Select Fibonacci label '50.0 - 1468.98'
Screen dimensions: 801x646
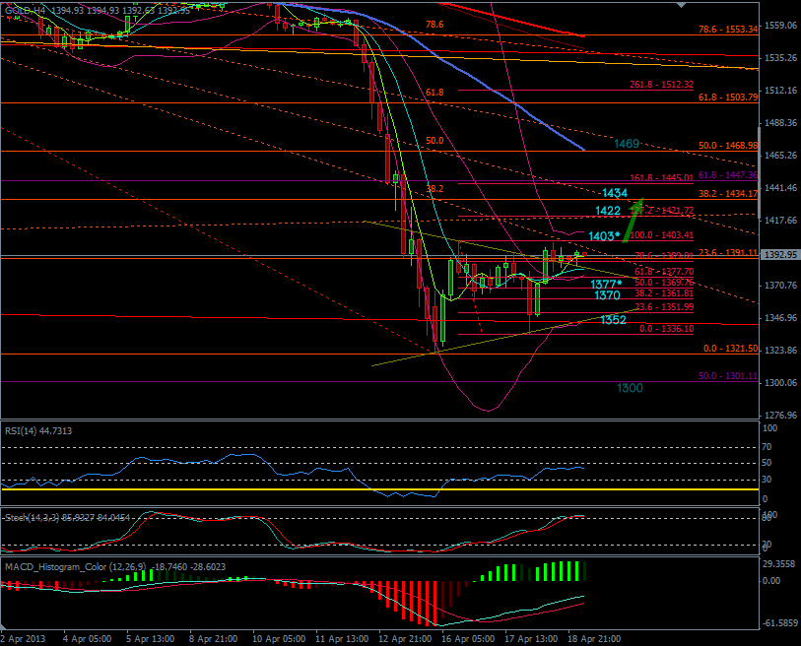pyautogui.click(x=728, y=146)
